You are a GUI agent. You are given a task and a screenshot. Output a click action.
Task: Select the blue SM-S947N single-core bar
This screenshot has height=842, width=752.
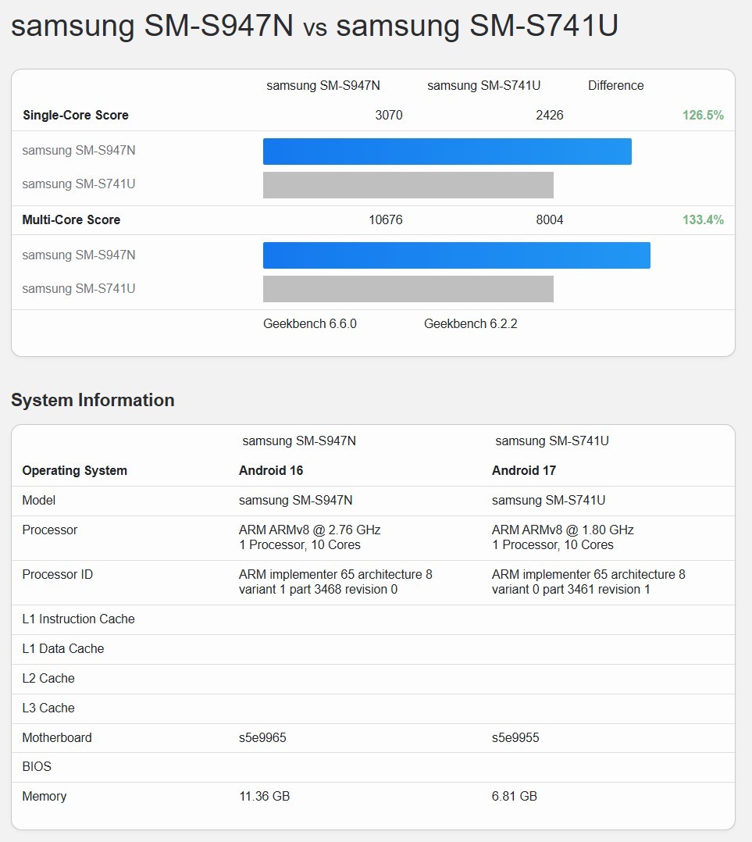tap(447, 151)
